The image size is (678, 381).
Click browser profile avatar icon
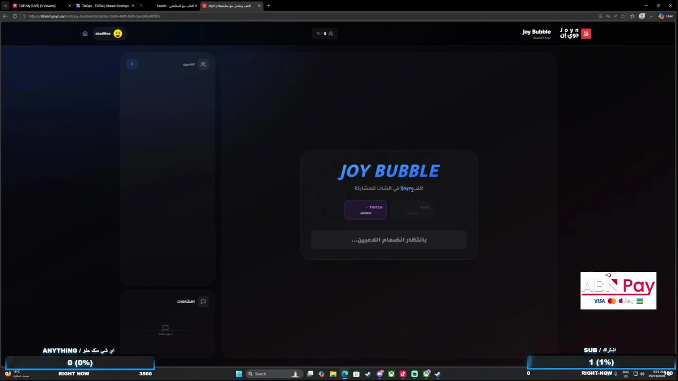642,16
